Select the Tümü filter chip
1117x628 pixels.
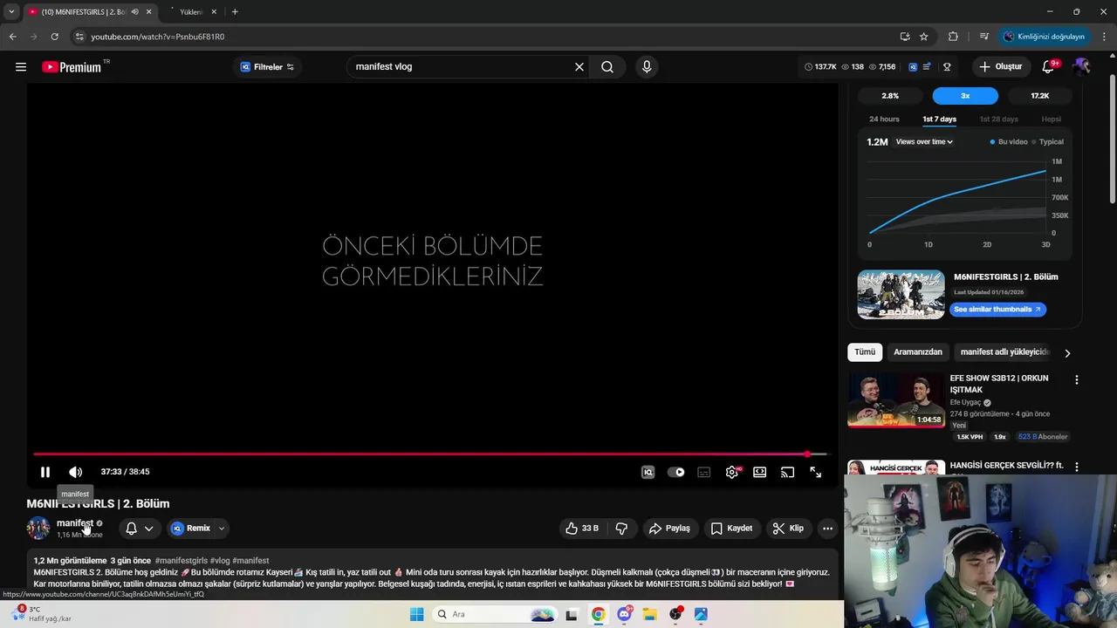(865, 352)
